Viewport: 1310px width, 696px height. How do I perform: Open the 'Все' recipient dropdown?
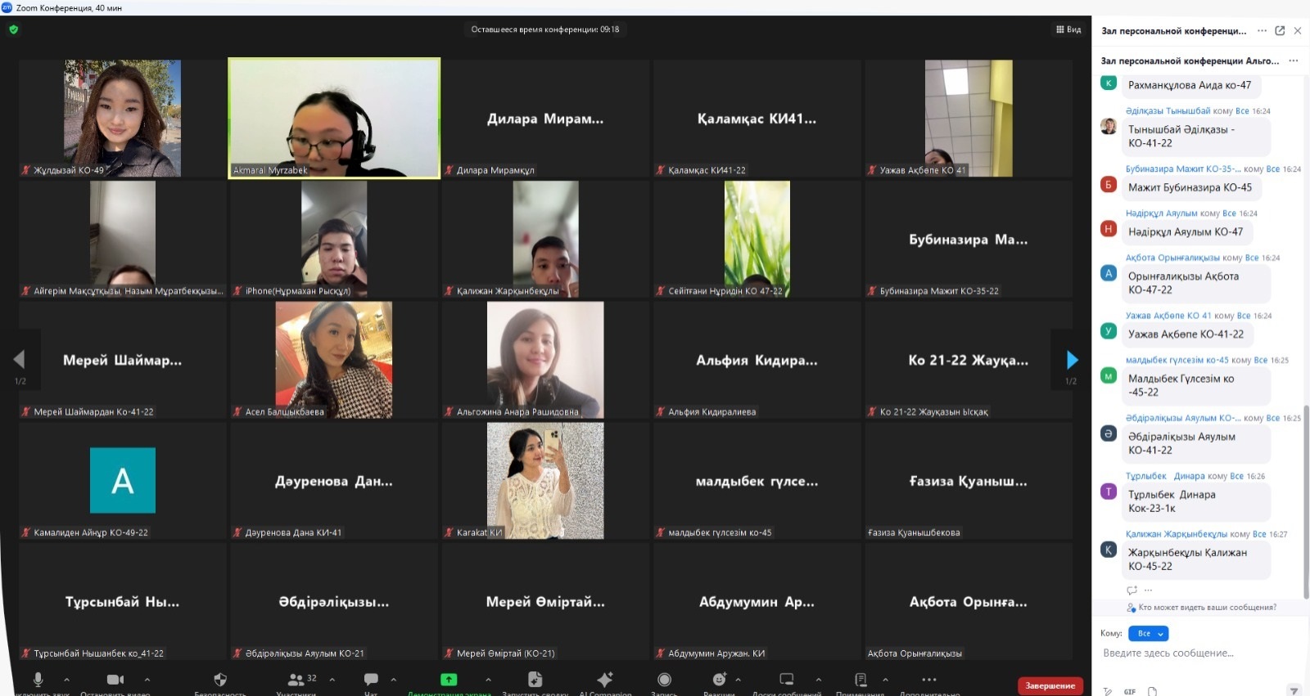tap(1148, 634)
